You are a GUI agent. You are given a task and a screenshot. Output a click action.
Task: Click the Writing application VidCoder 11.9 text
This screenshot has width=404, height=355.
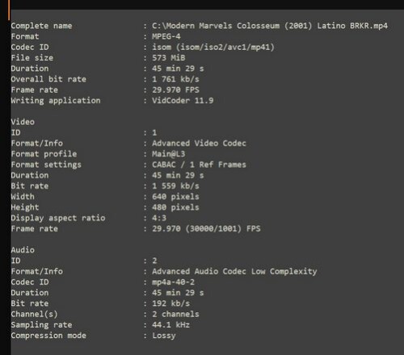point(183,101)
